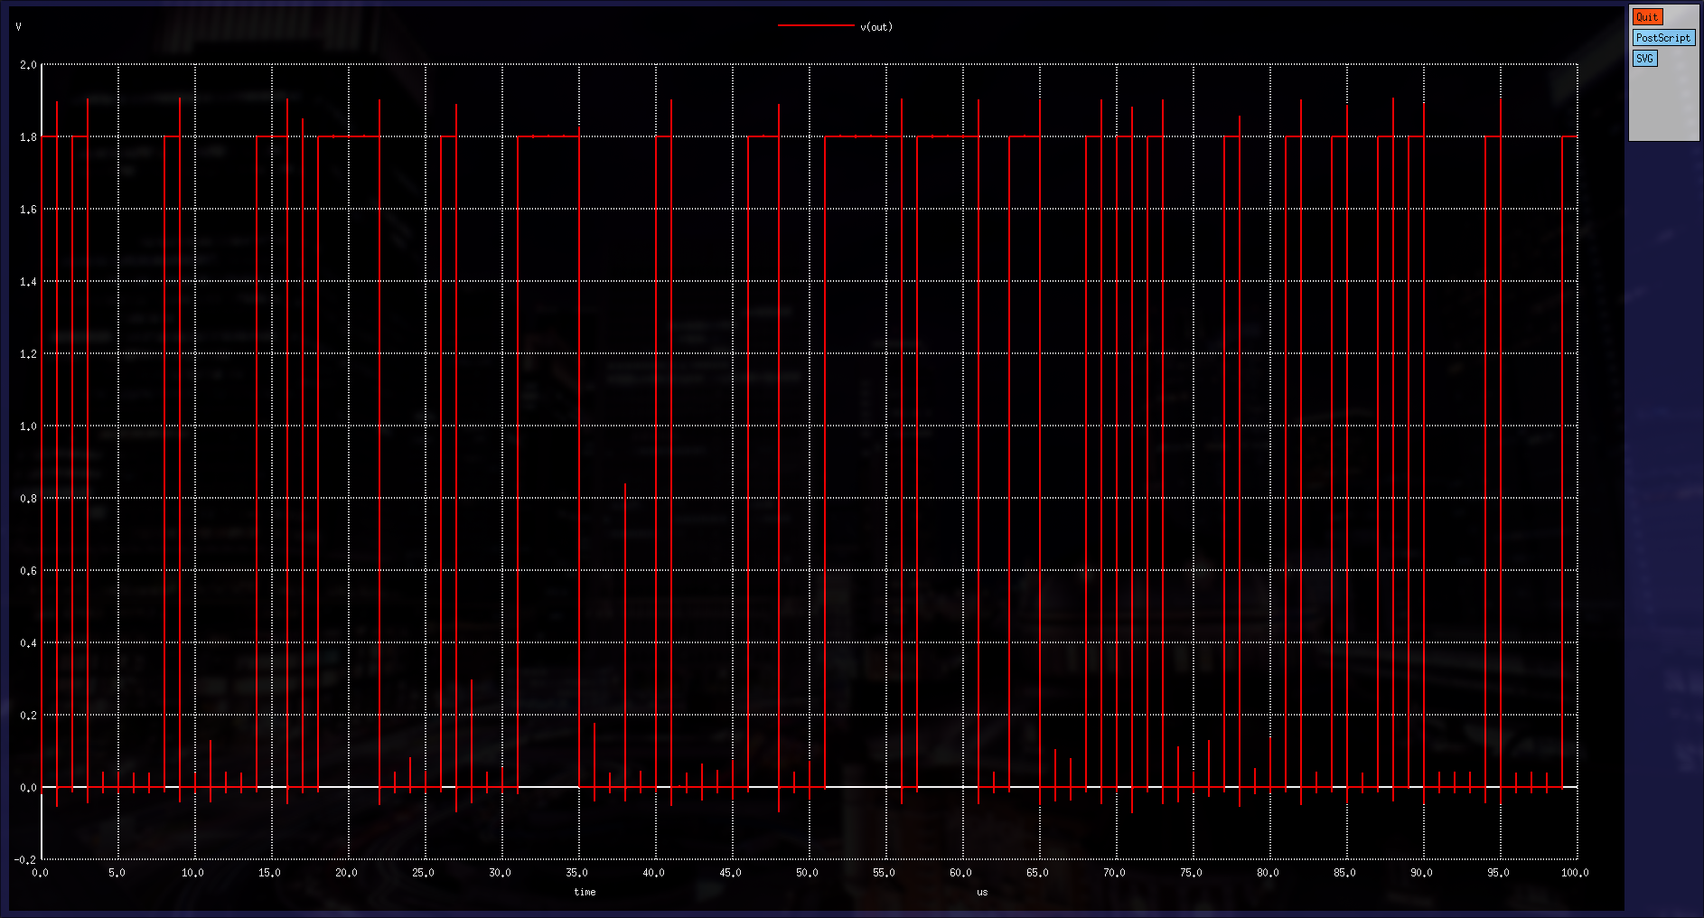Screen dimensions: 1704x918
Task: Click the 2.0 y-axis tick value
Action: point(28,65)
